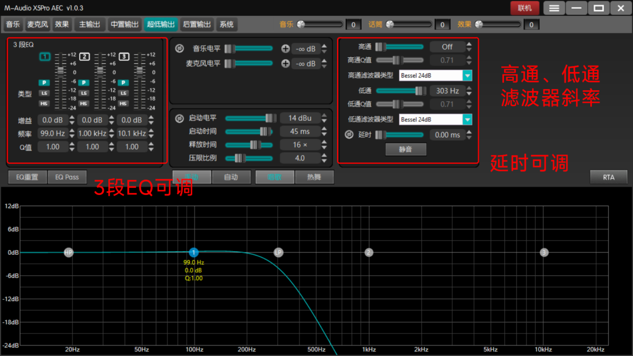Screen dimensions: 633x356
Task: Set band 1 type to HS high shelf
Action: (44, 104)
